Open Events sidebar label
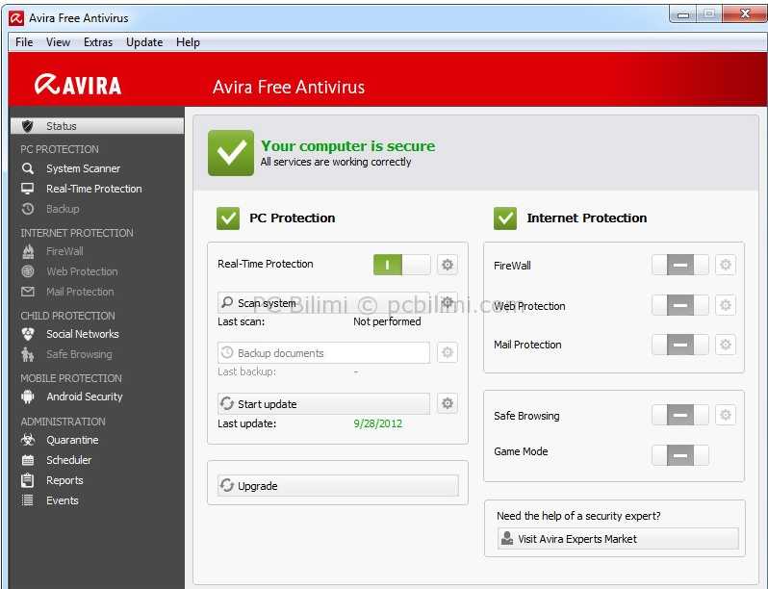The width and height of the screenshot is (768, 589). (63, 500)
